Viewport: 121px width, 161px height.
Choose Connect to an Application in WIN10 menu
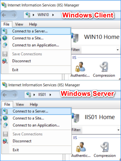pyautogui.click(x=36, y=45)
